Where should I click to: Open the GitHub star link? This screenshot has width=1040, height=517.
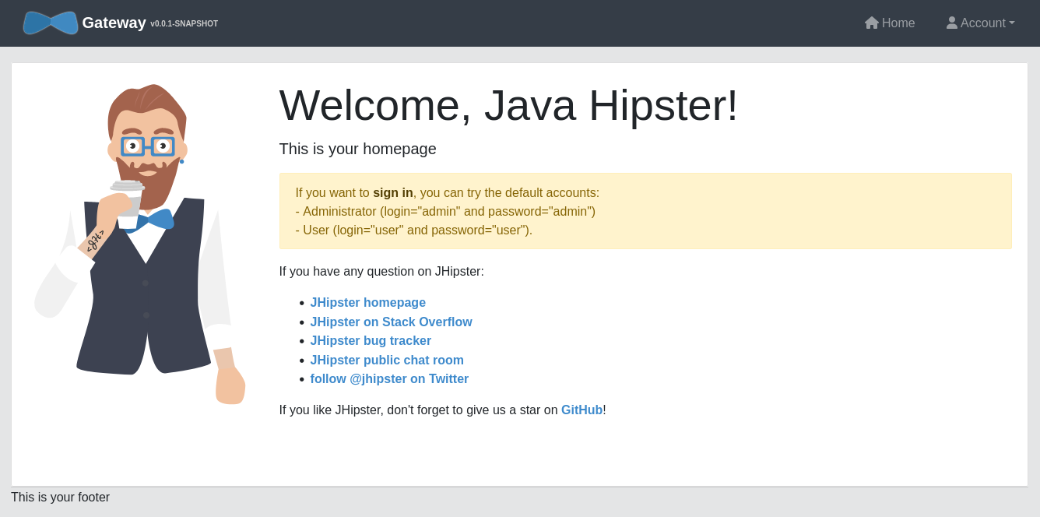[581, 410]
